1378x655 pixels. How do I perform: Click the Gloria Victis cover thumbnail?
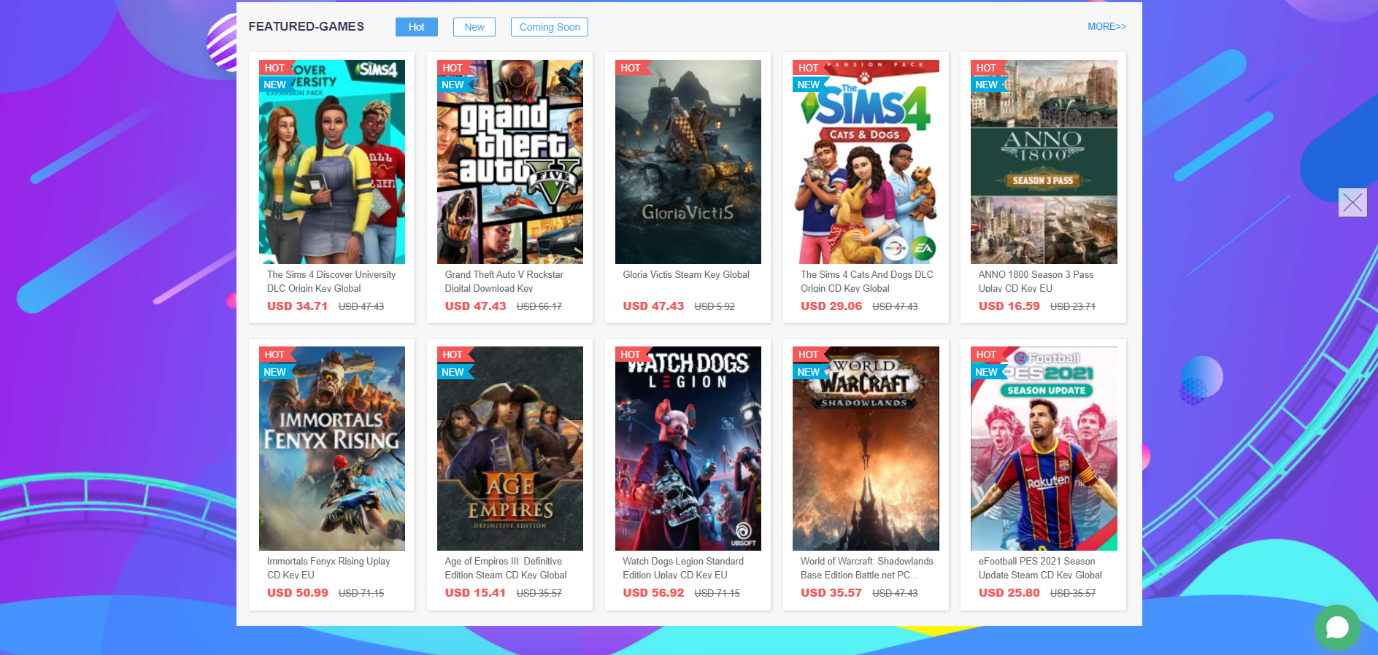(x=688, y=162)
